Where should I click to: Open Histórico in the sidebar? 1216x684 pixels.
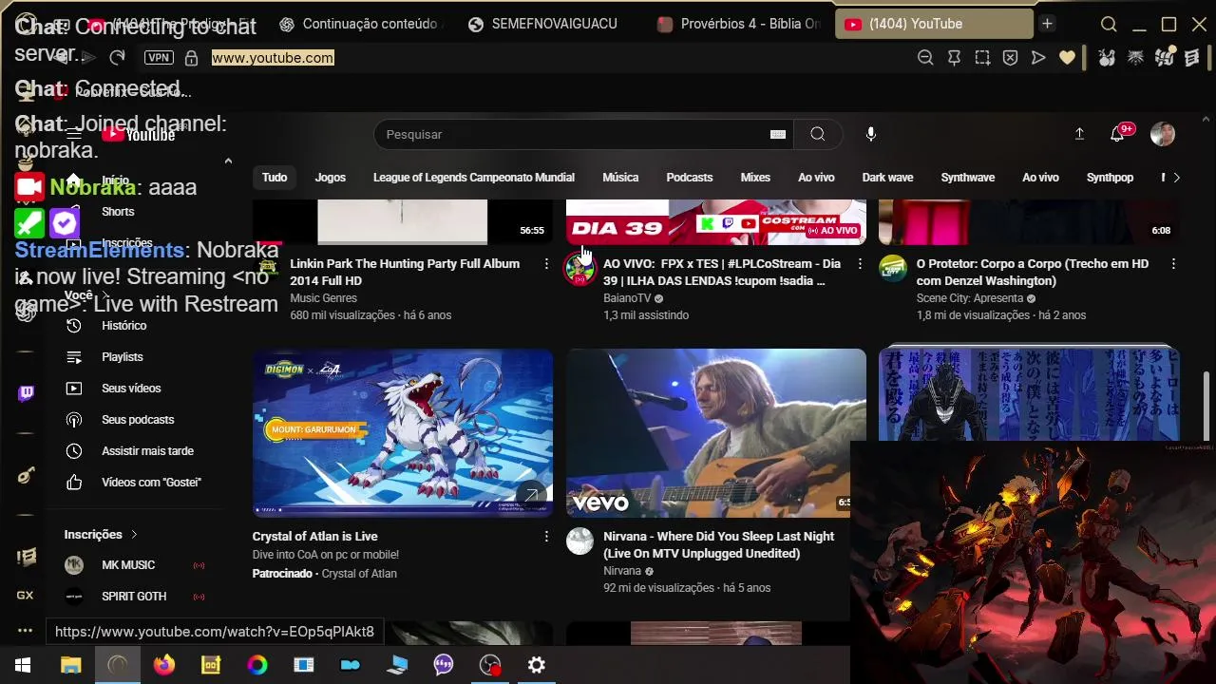tap(123, 326)
